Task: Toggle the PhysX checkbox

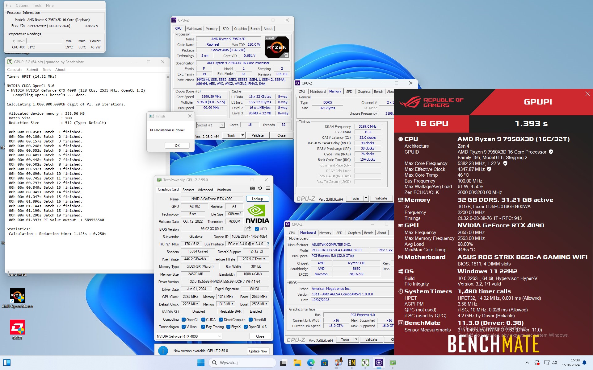Action: click(228, 327)
